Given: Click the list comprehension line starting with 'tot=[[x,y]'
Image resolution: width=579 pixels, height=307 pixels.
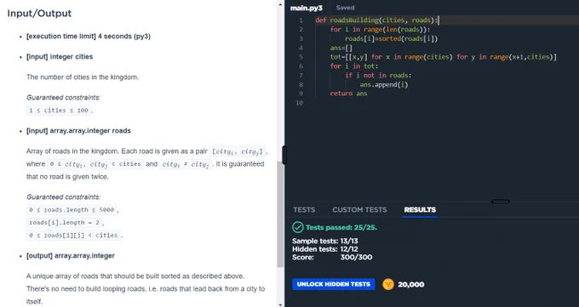Looking at the screenshot, I should point(443,57).
